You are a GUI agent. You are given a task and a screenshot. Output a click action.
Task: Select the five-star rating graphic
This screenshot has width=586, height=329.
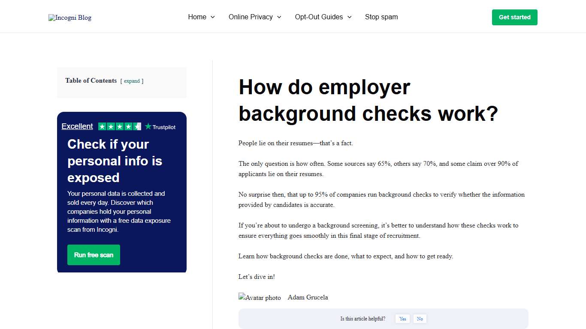pos(119,126)
